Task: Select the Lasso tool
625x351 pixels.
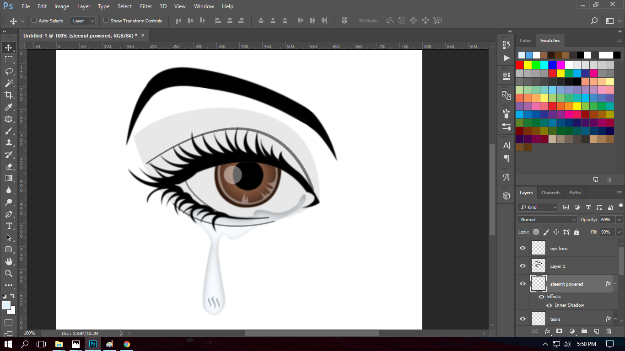Action: [x=9, y=71]
